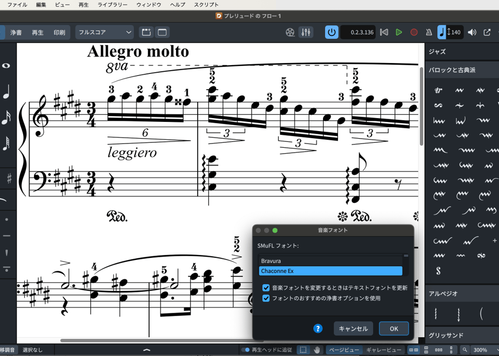Choose the side-by-side spreads page arrangement
Image resolution: width=499 pixels, height=356 pixels.
point(413,350)
